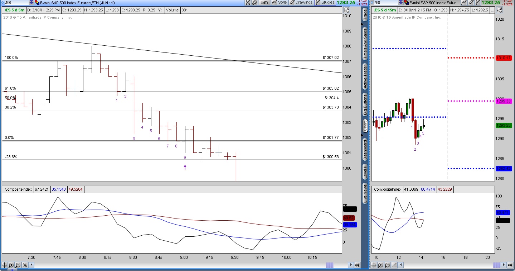Click left arrow of right chart scrollbar

401,265
